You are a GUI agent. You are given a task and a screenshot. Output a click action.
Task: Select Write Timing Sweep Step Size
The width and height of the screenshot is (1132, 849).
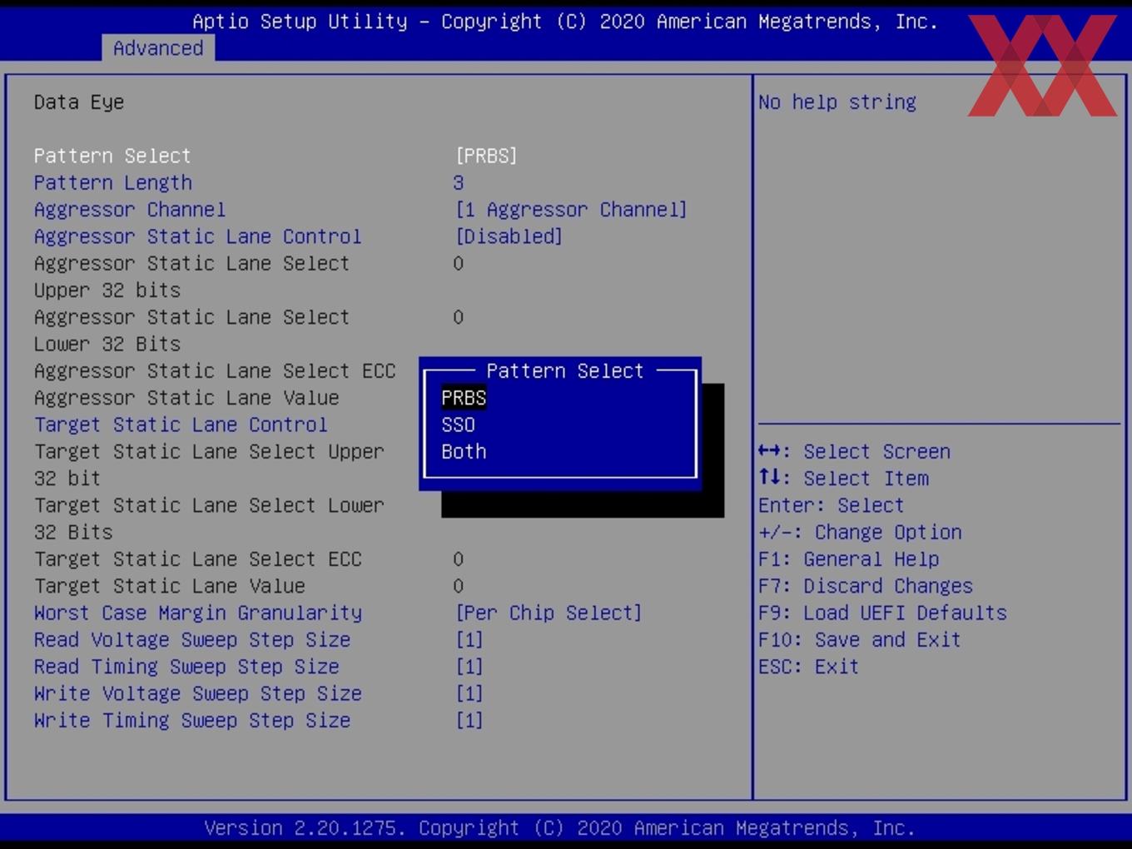coord(192,720)
